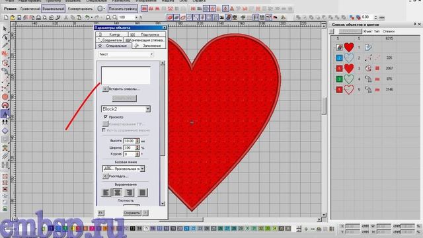Open the globe icon dropdown arrow
The image size is (423, 238).
point(104,9)
